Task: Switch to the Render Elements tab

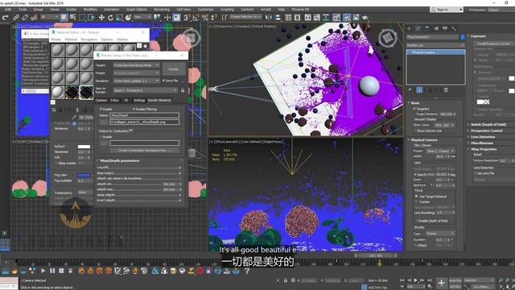Action: click(159, 100)
